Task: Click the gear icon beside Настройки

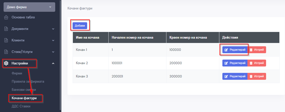Action: pos(6,63)
